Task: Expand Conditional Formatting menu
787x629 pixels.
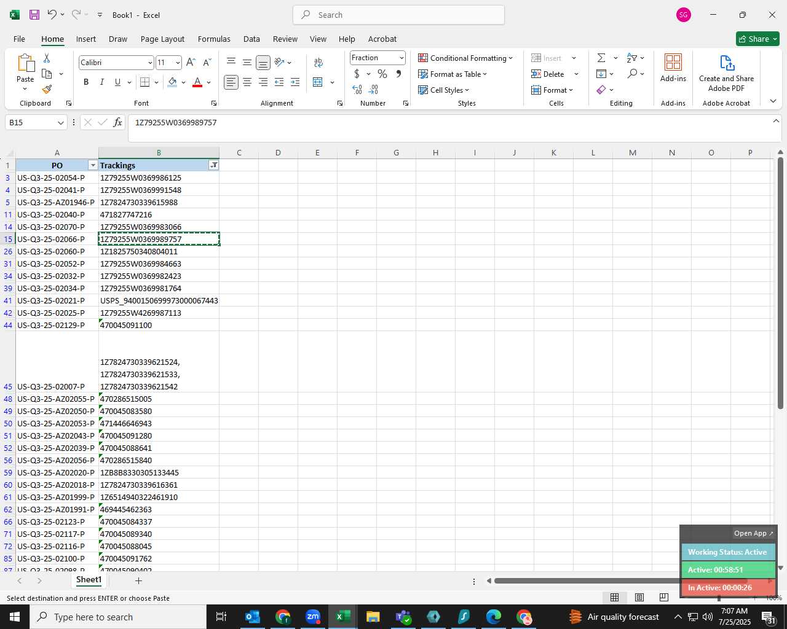Action: [x=465, y=58]
